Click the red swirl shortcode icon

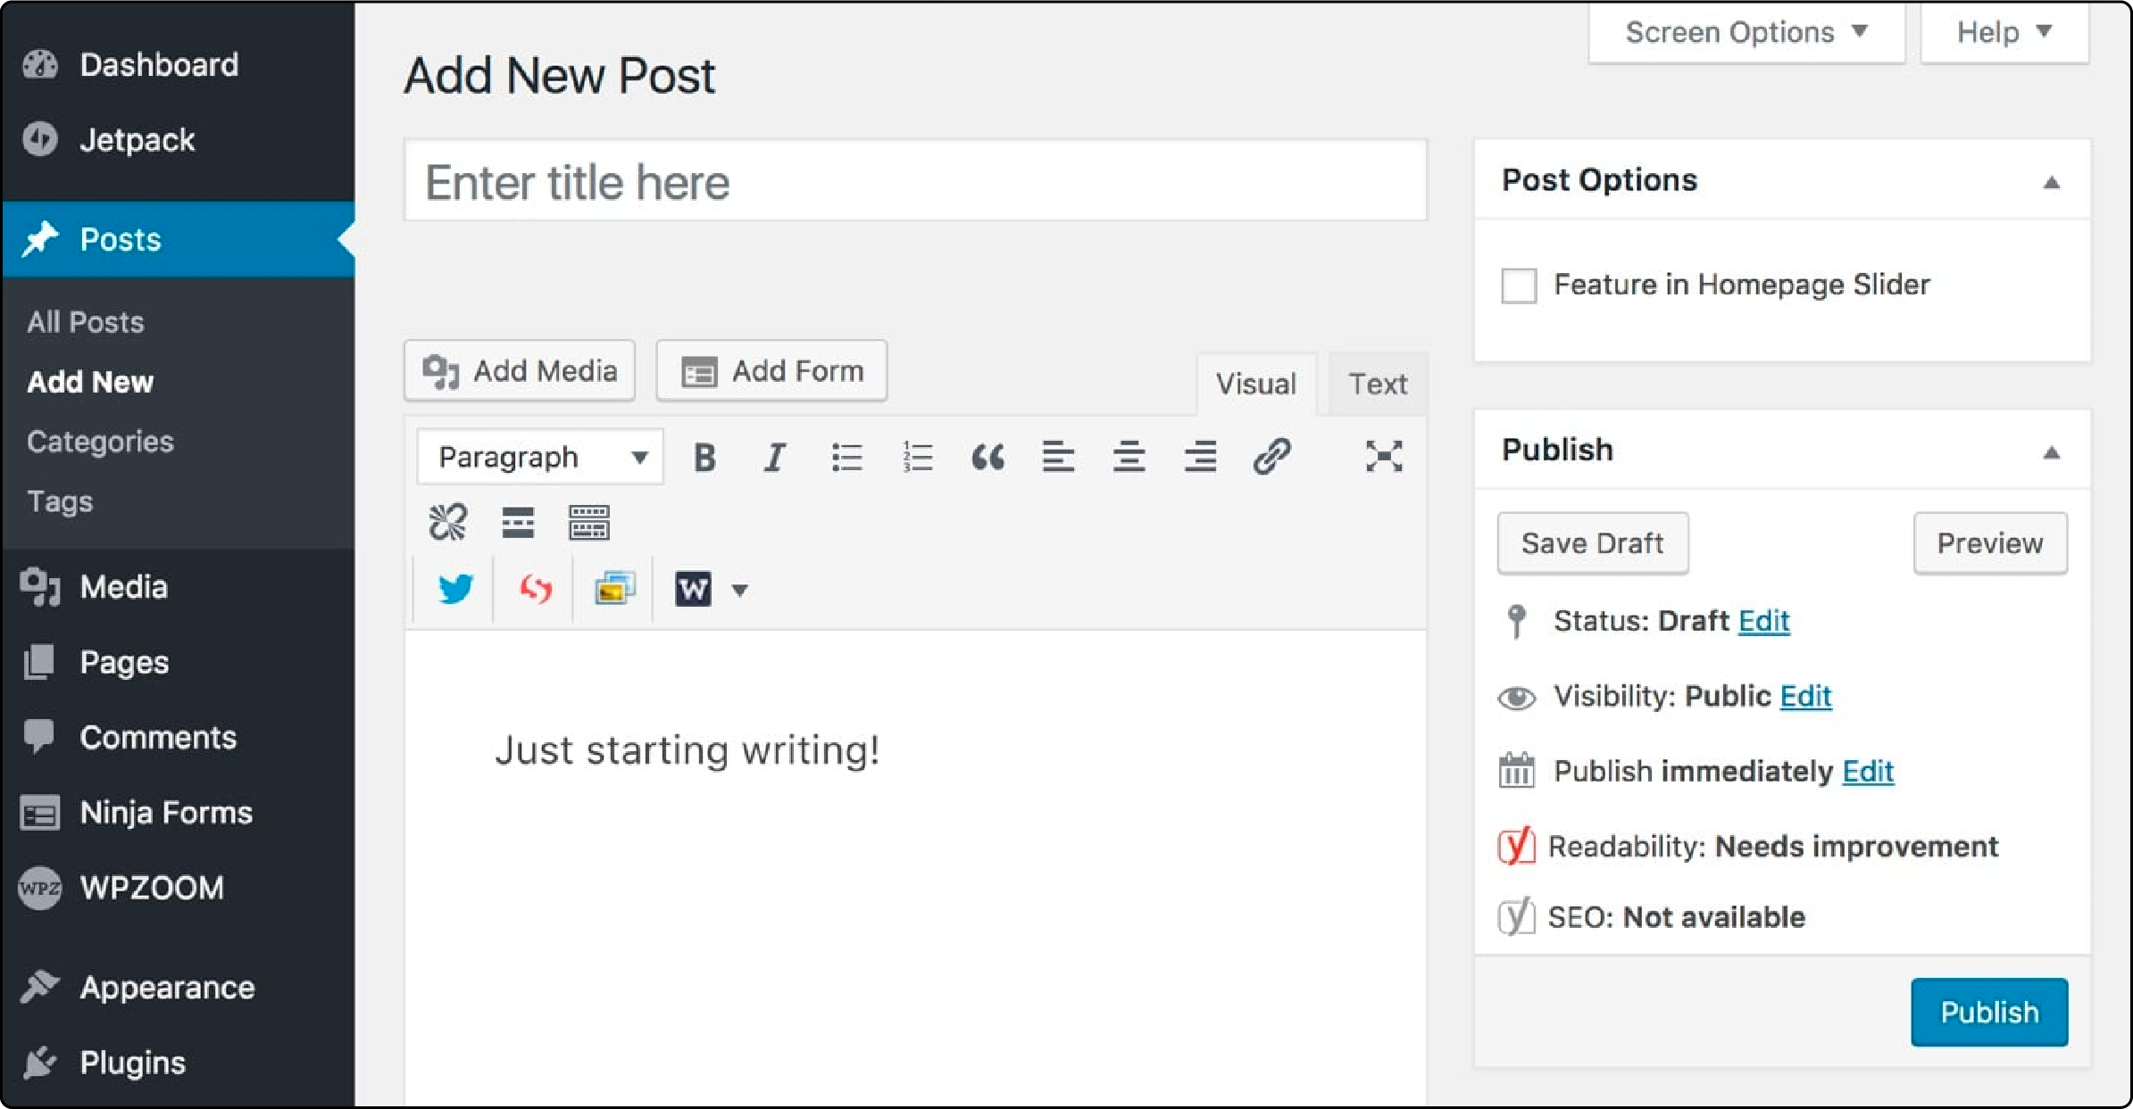point(536,589)
